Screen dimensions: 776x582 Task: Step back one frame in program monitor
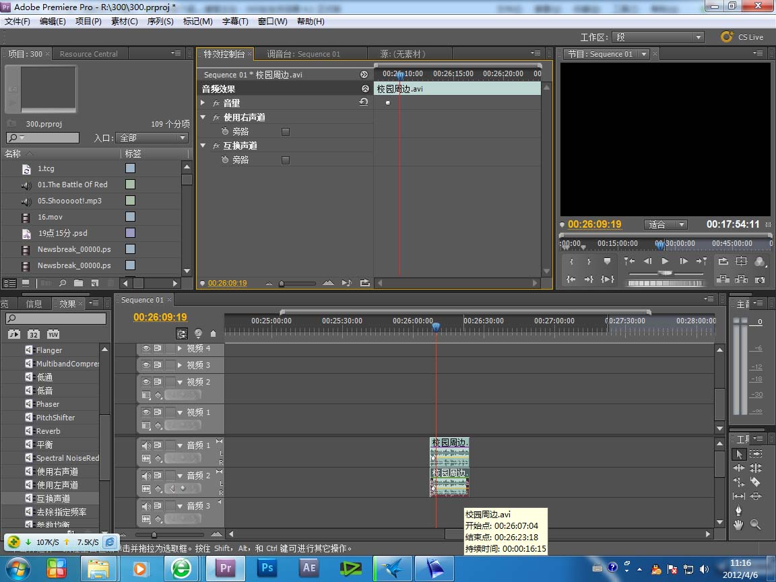[x=647, y=261]
